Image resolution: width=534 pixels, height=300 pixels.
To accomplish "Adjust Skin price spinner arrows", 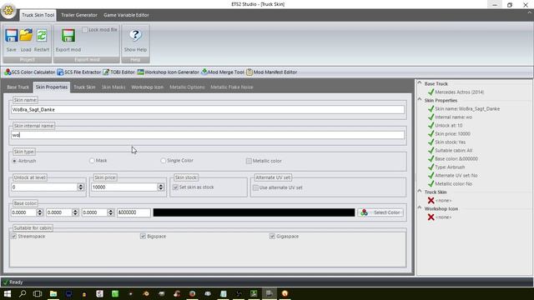I will point(161,187).
